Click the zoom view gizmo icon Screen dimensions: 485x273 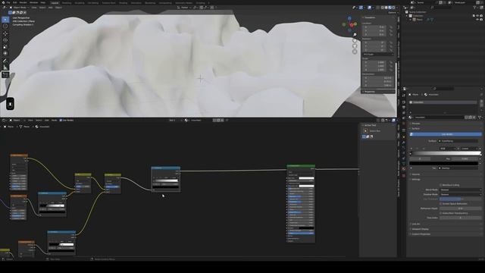click(355, 35)
